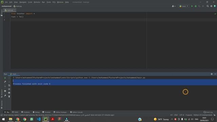Click the layout icon in Run panel
217x122 pixels.
pyautogui.click(x=5, y=91)
